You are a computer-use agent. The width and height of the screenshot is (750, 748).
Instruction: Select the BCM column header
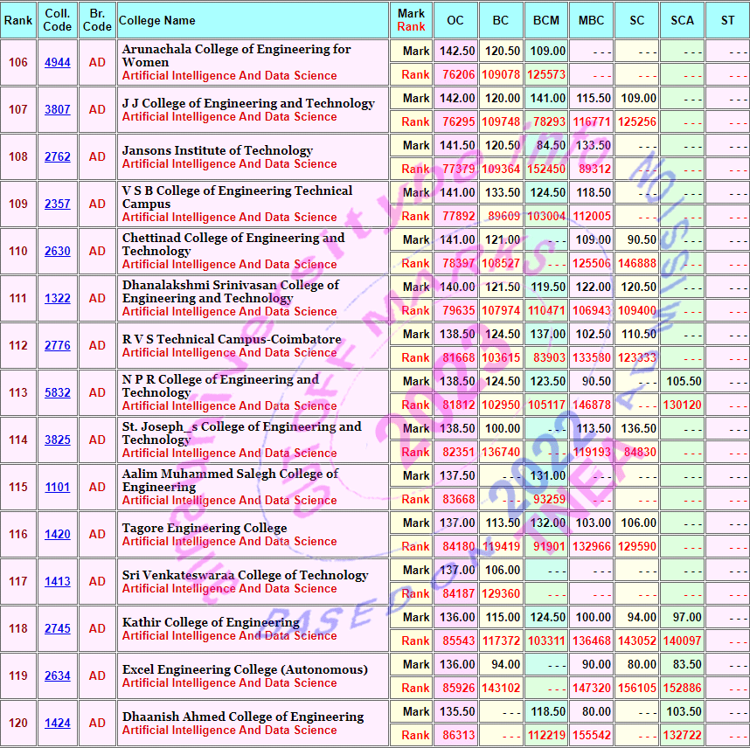pyautogui.click(x=546, y=20)
